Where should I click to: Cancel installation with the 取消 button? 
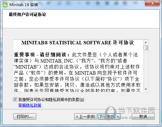click(x=143, y=116)
